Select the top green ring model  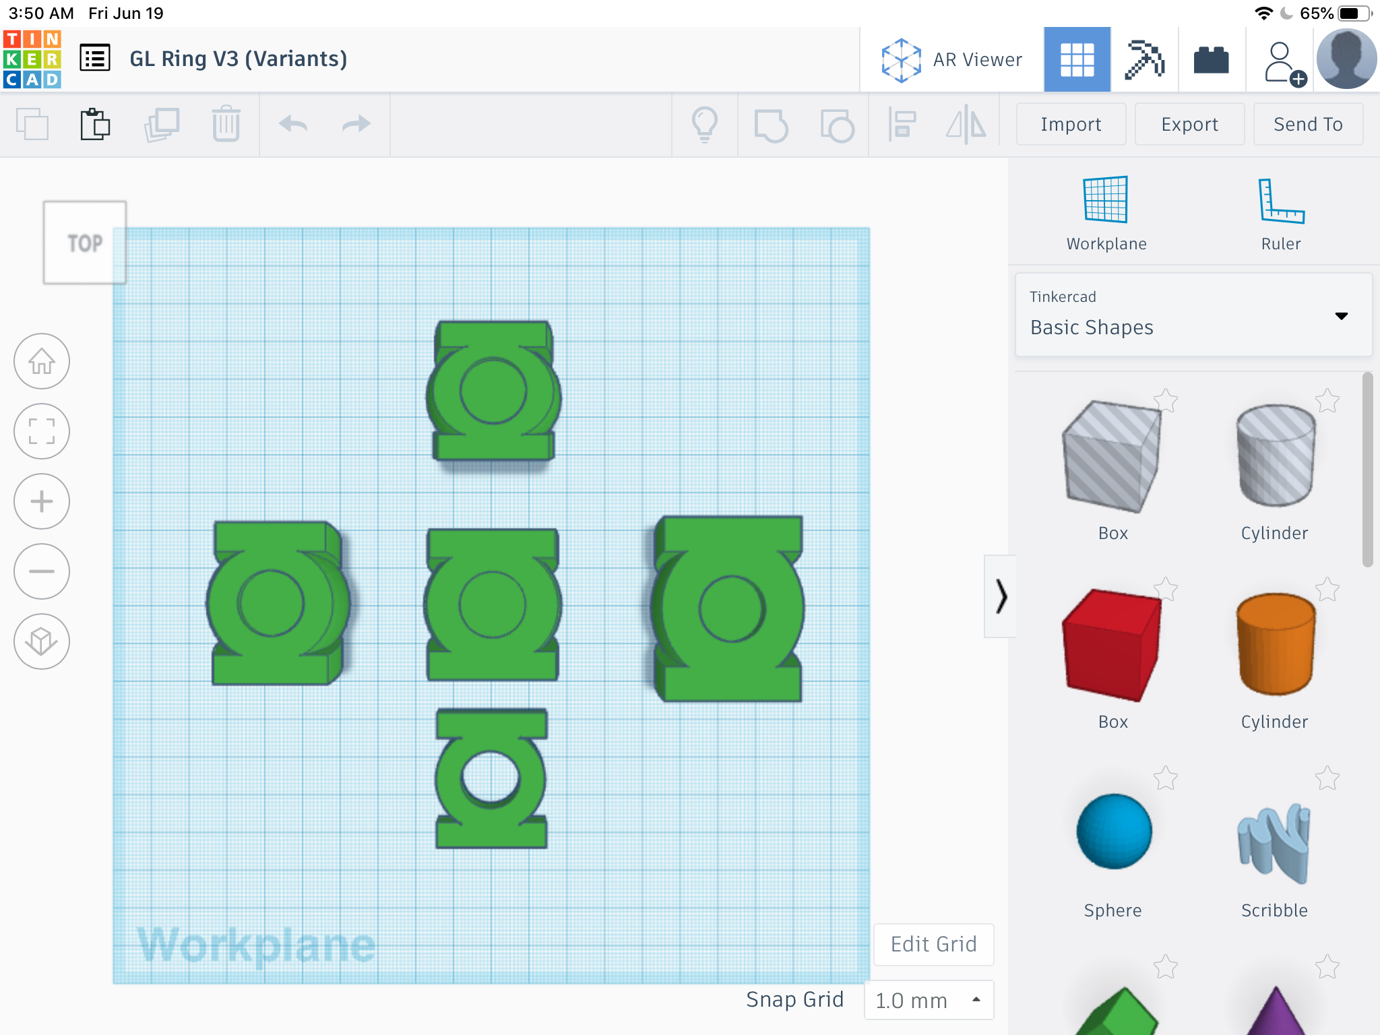[x=493, y=391]
